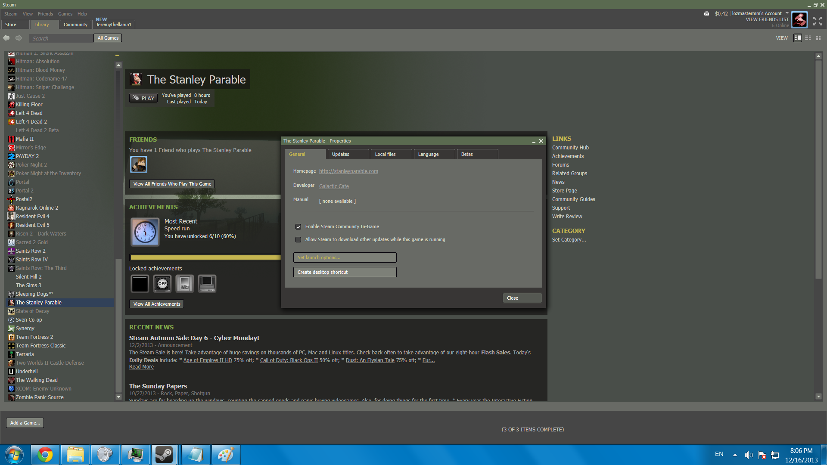Click the Speed run clock achievement icon
Viewport: 827px width, 465px height.
[145, 232]
